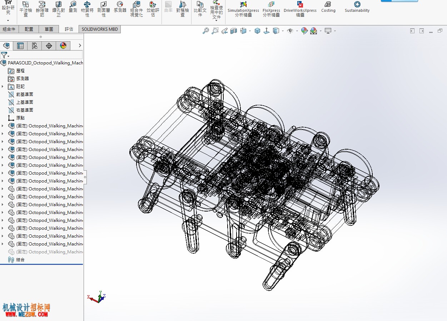Image resolution: width=447 pixels, height=321 pixels.
Task: Select the PARASOLID_Octopod_Walking_Mach root assembly
Action: point(41,63)
